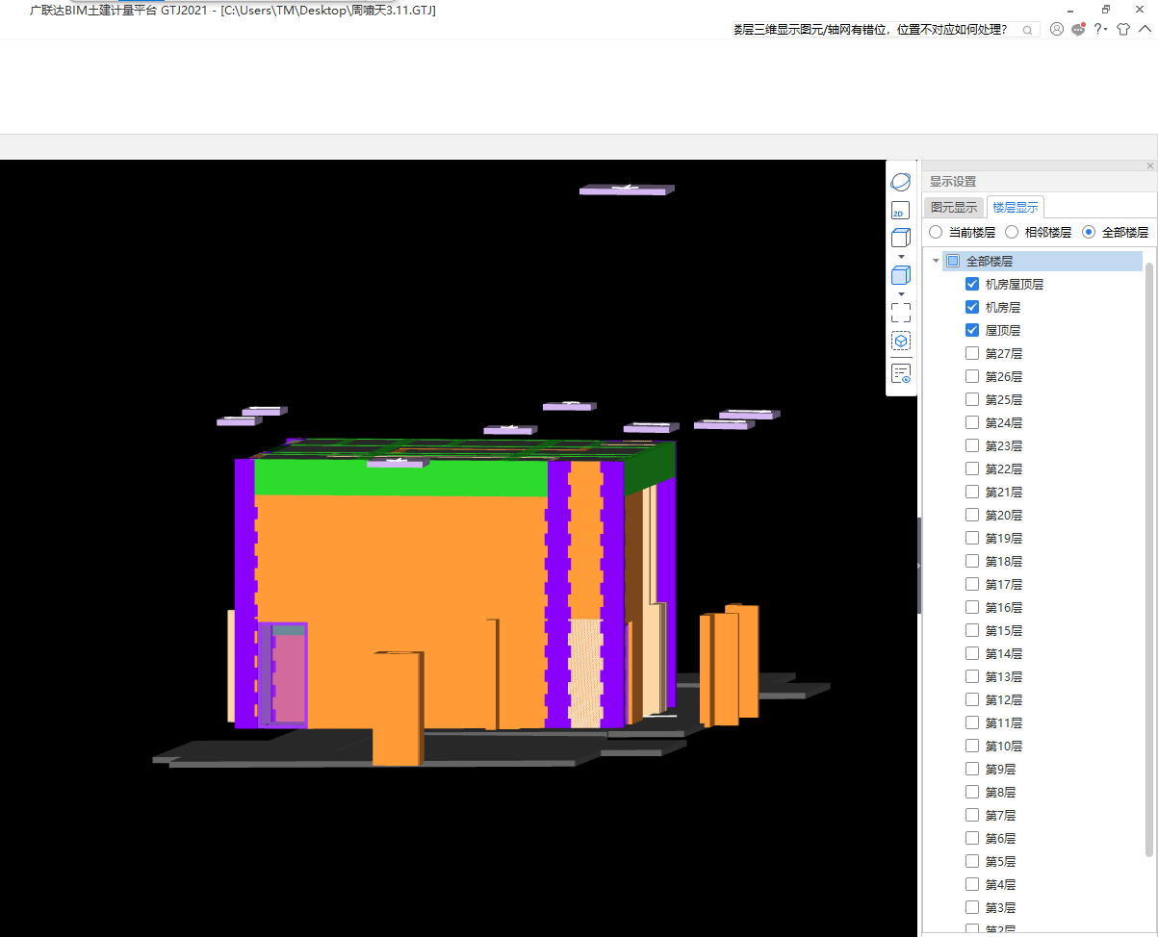The width and height of the screenshot is (1158, 937).
Task: Check the 第3层 checkbox
Action: click(x=972, y=907)
